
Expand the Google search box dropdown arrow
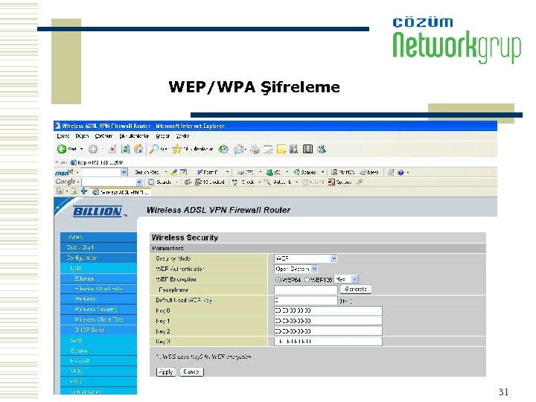pos(139,182)
